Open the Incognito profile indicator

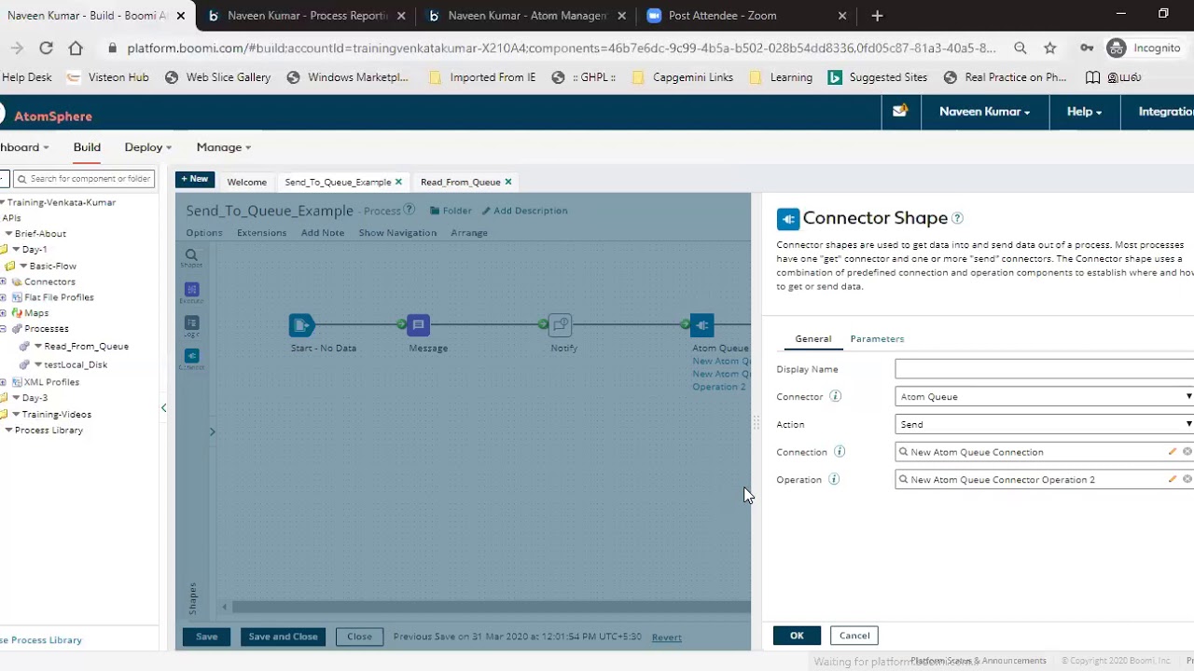[1145, 48]
